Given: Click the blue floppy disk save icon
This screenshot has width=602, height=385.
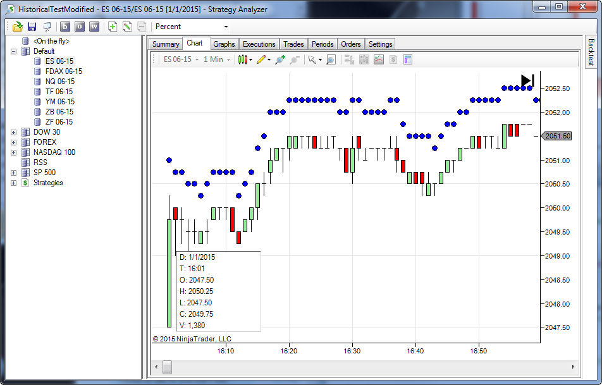Looking at the screenshot, I should click(x=32, y=27).
